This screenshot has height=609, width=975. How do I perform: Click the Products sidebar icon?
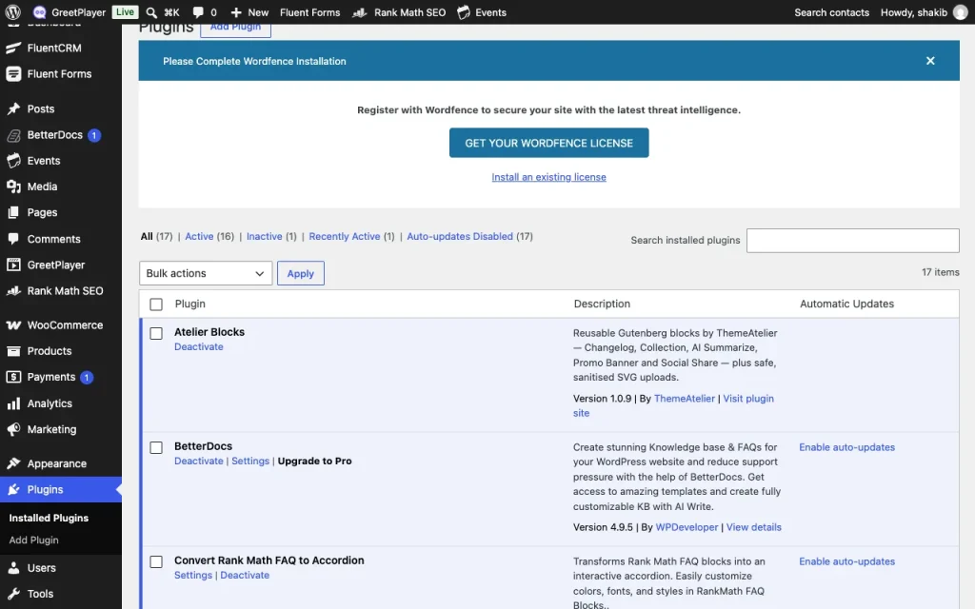click(13, 351)
